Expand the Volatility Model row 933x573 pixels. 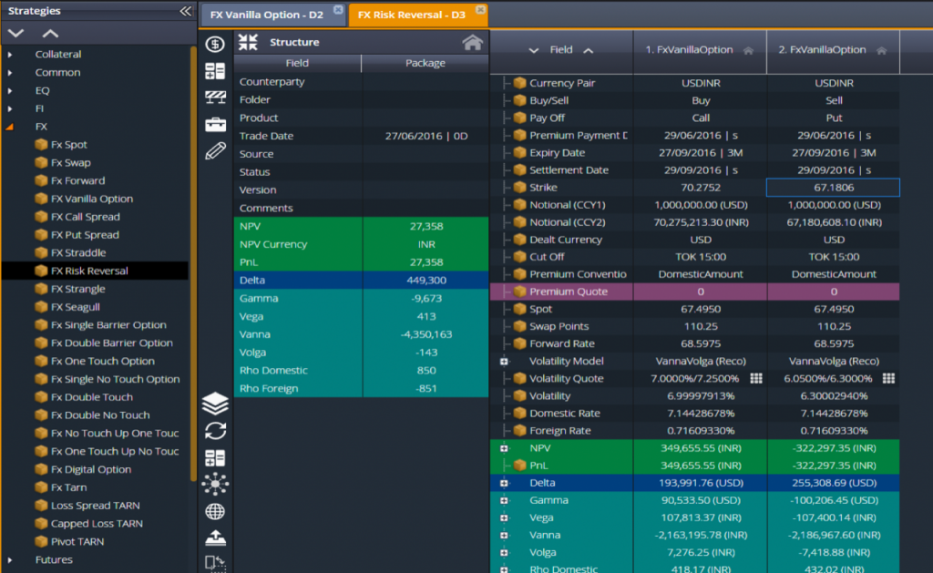(503, 362)
